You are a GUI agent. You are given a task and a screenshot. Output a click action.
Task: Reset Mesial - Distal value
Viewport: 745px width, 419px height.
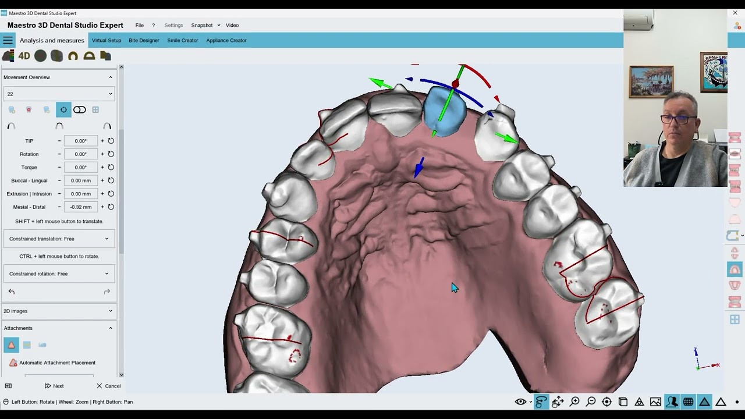click(111, 207)
